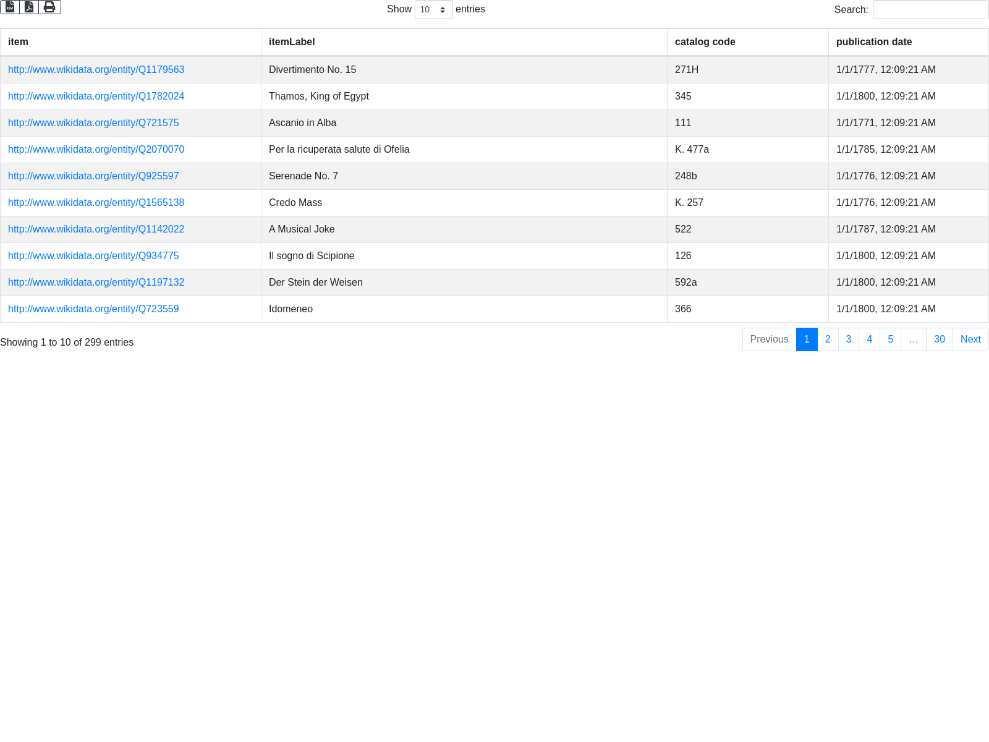Select page 4 in pagination
989x742 pixels.
tap(869, 339)
